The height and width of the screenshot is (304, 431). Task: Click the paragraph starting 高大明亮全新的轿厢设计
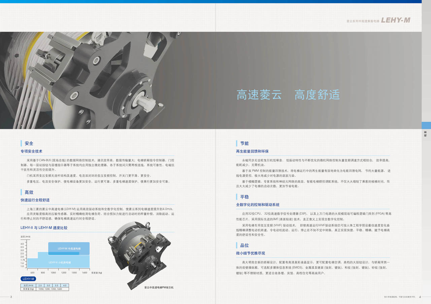[x=313, y=268]
